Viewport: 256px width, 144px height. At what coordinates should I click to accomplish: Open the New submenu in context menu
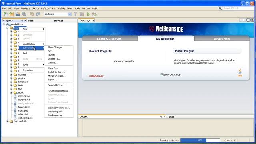pos(32,29)
